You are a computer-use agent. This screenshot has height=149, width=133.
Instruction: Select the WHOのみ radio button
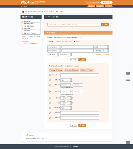pyautogui.click(x=74, y=42)
